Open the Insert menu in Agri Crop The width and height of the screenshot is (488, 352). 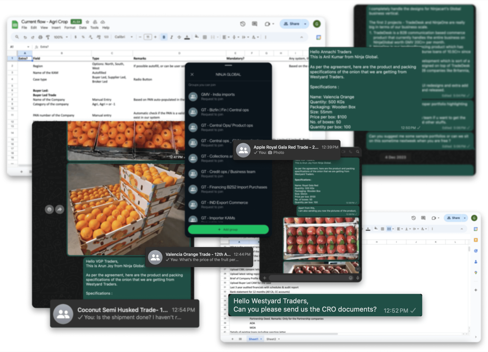(56, 28)
